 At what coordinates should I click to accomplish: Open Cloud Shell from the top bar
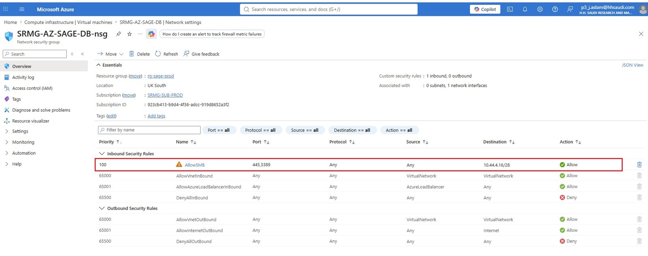pyautogui.click(x=510, y=9)
